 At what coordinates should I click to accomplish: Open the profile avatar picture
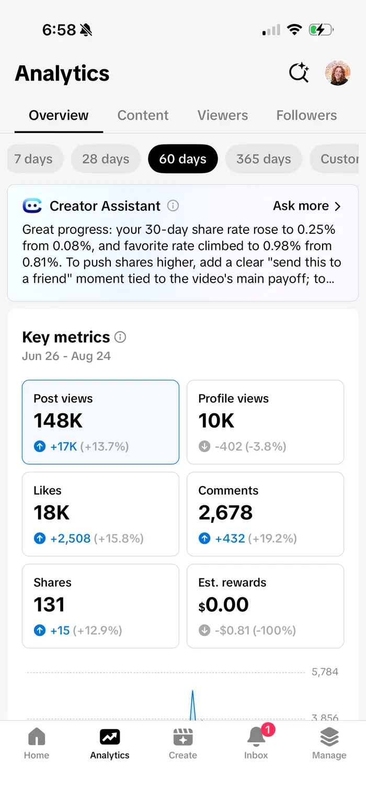point(337,73)
